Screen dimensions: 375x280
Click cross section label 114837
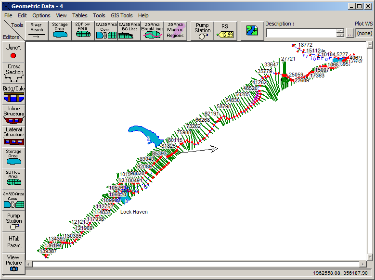(102, 212)
